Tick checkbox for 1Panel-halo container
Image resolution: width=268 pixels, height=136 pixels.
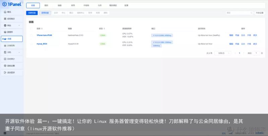coord(31,35)
